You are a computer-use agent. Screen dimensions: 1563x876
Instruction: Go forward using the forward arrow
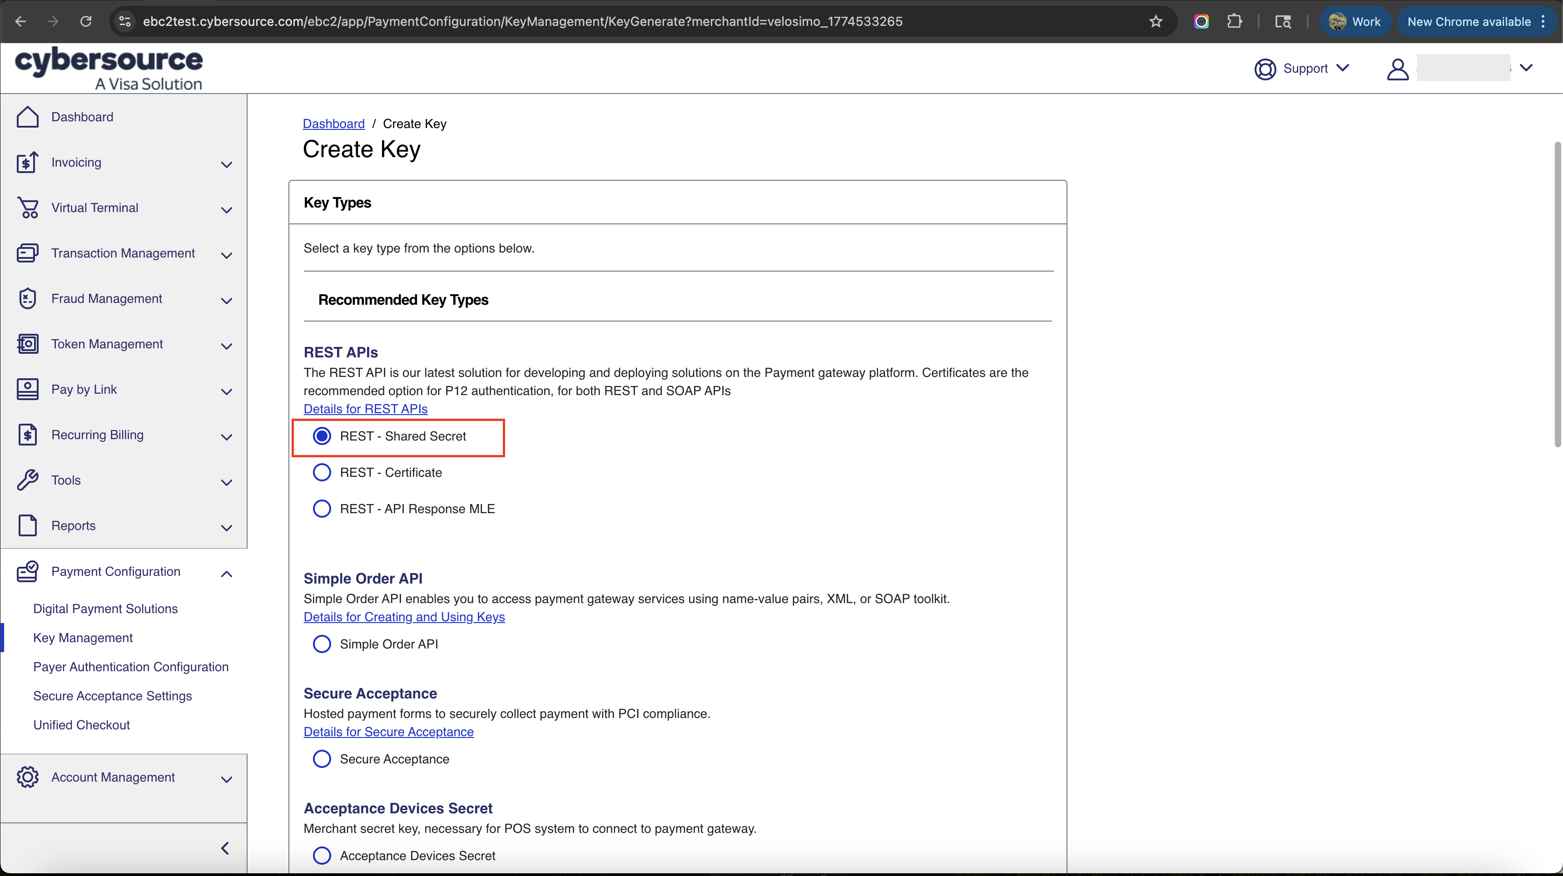(x=54, y=22)
